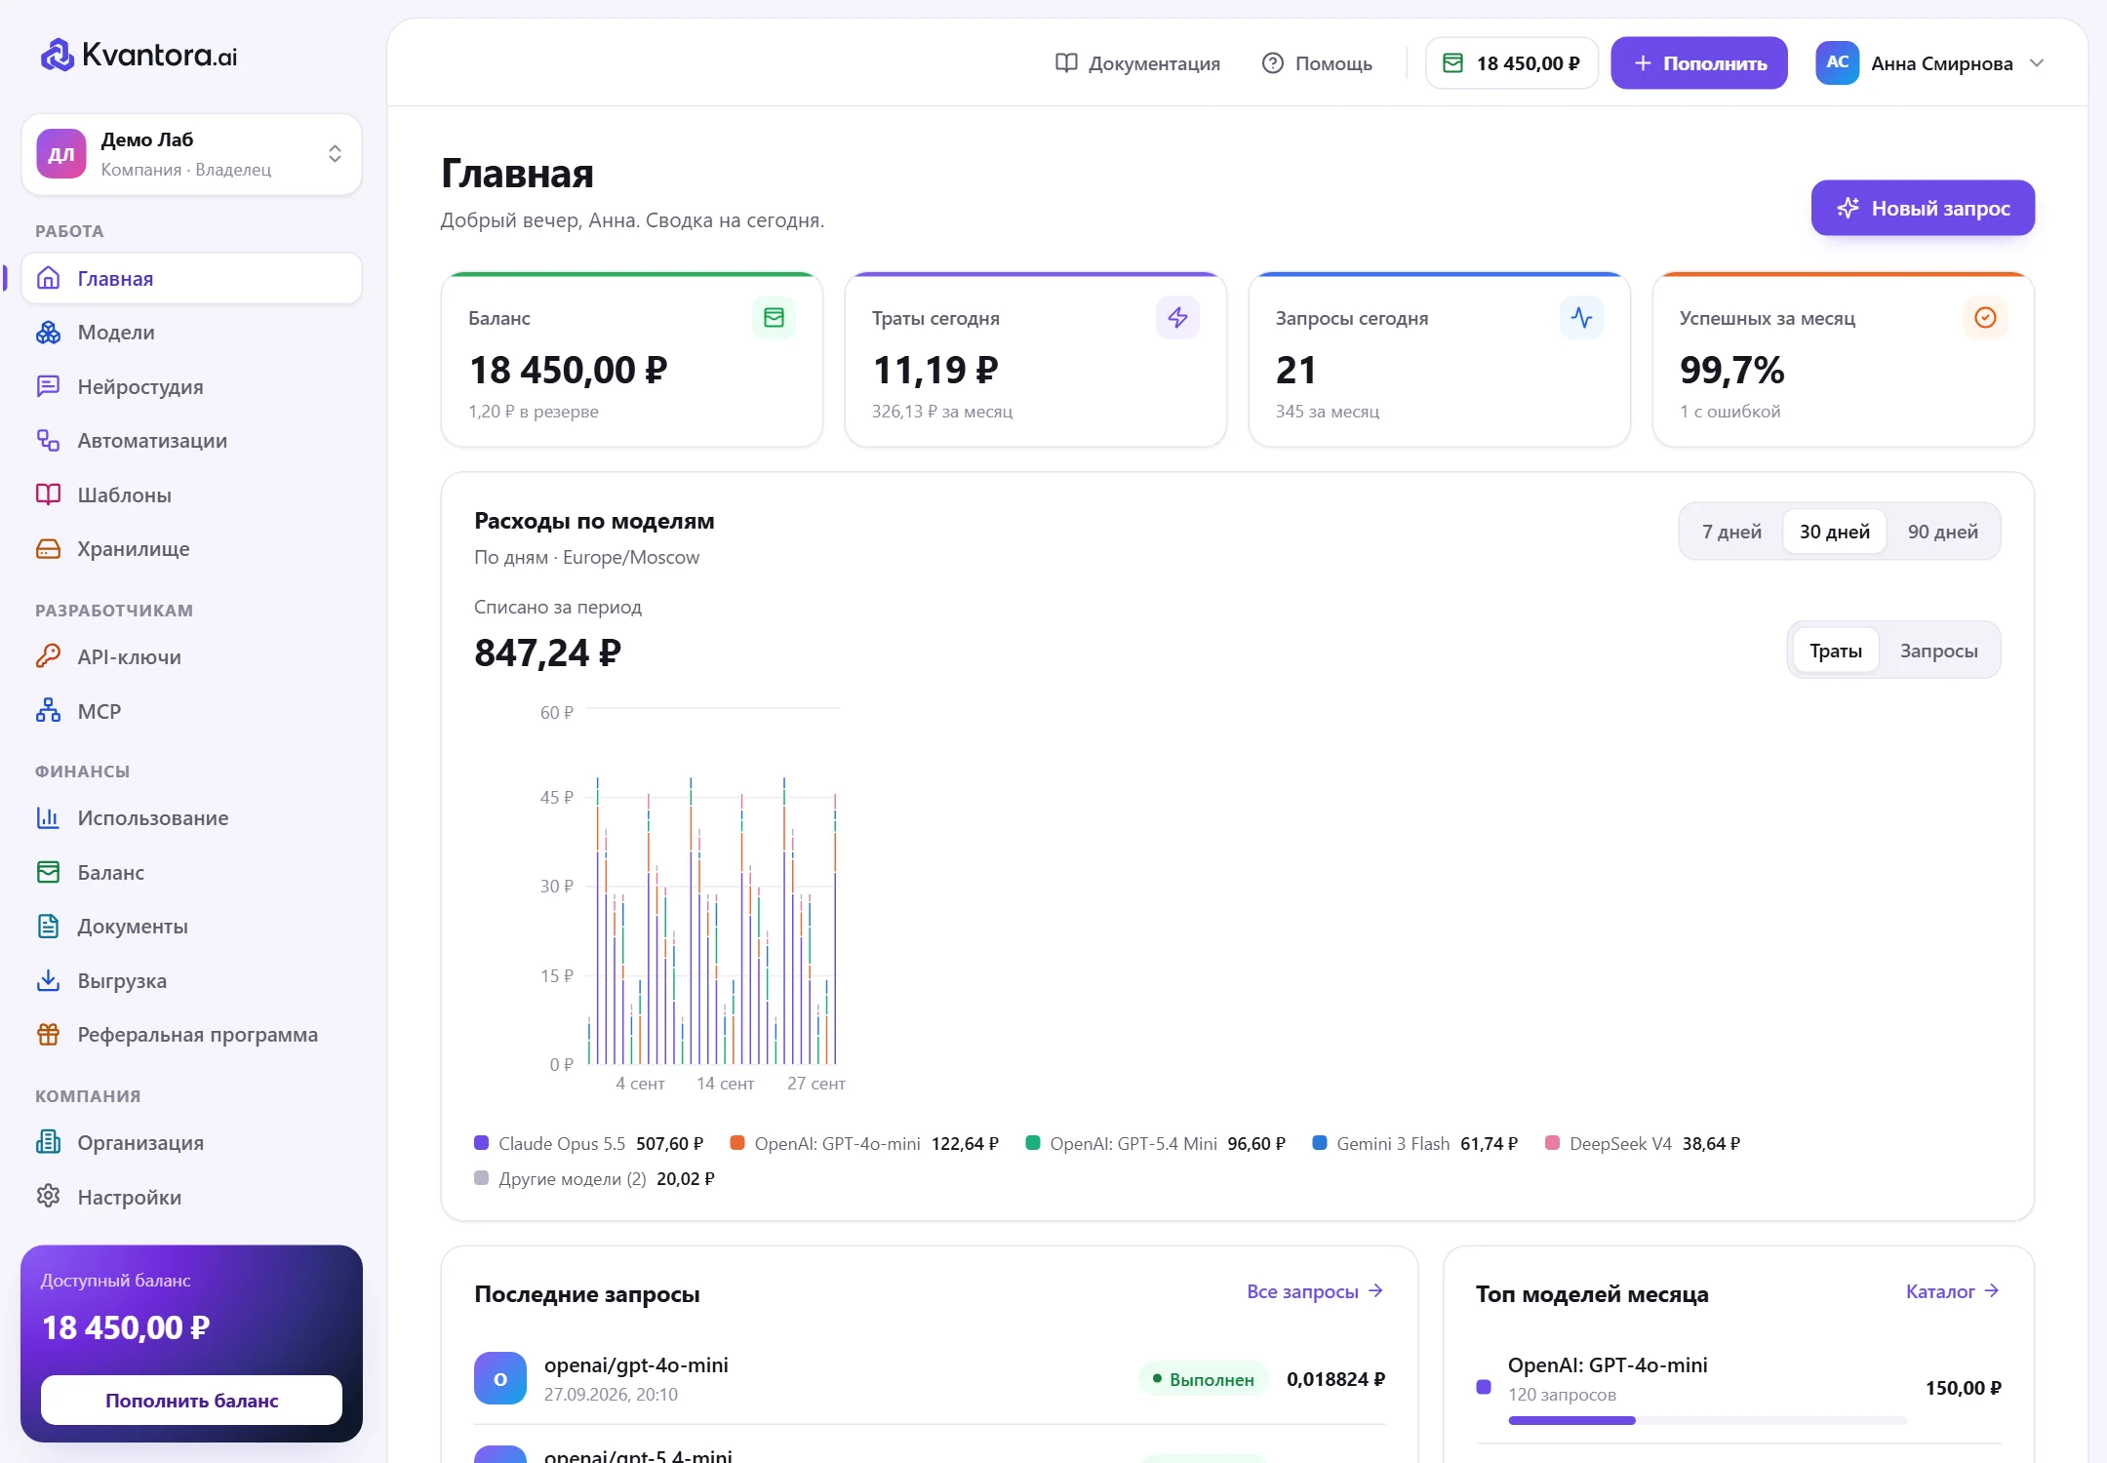Screen dimensions: 2107x1463
Task: Open the Каталог link
Action: click(1953, 1291)
